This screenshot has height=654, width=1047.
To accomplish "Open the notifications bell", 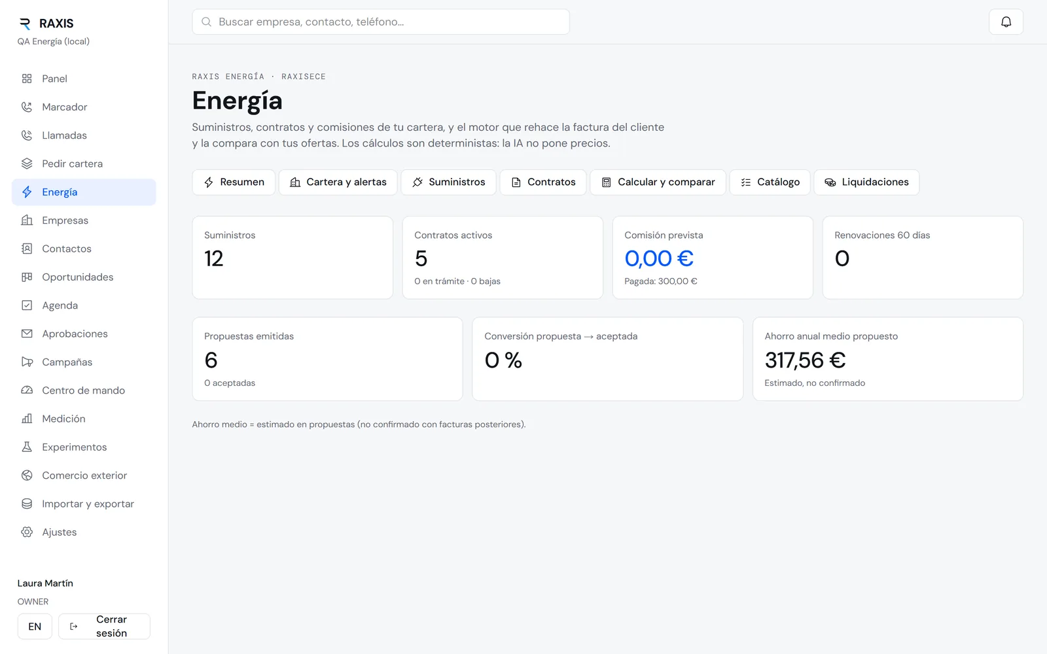I will (1006, 22).
